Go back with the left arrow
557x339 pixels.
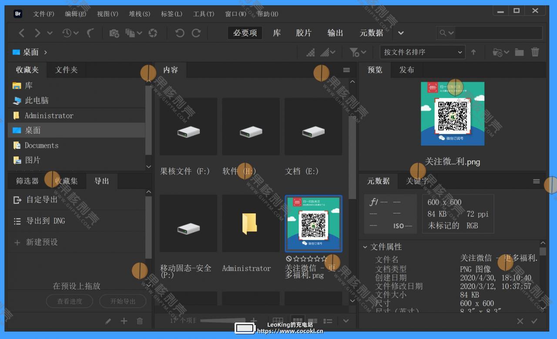pyautogui.click(x=21, y=33)
